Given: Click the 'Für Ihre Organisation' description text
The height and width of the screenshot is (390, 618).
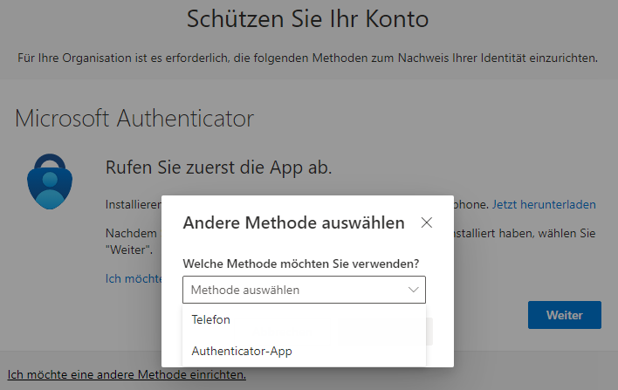Looking at the screenshot, I should 308,58.
